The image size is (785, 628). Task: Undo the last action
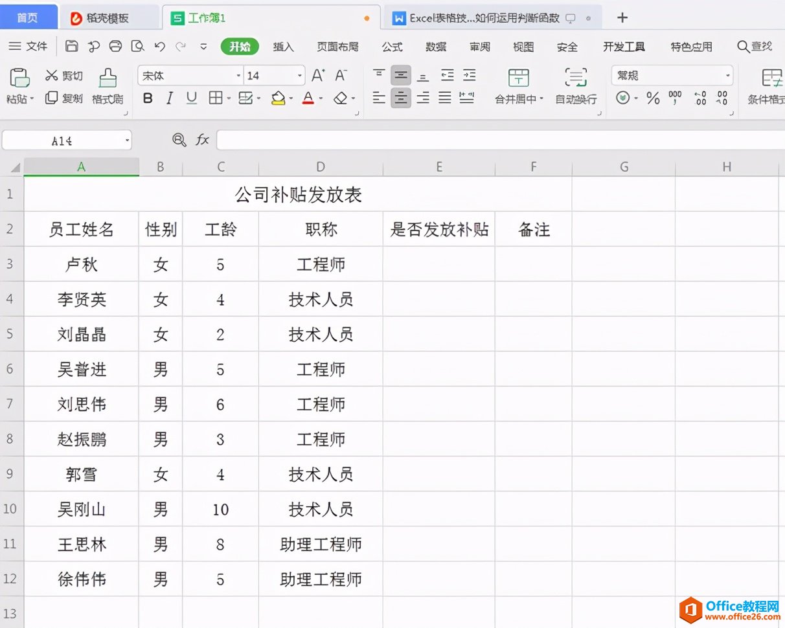coord(159,47)
